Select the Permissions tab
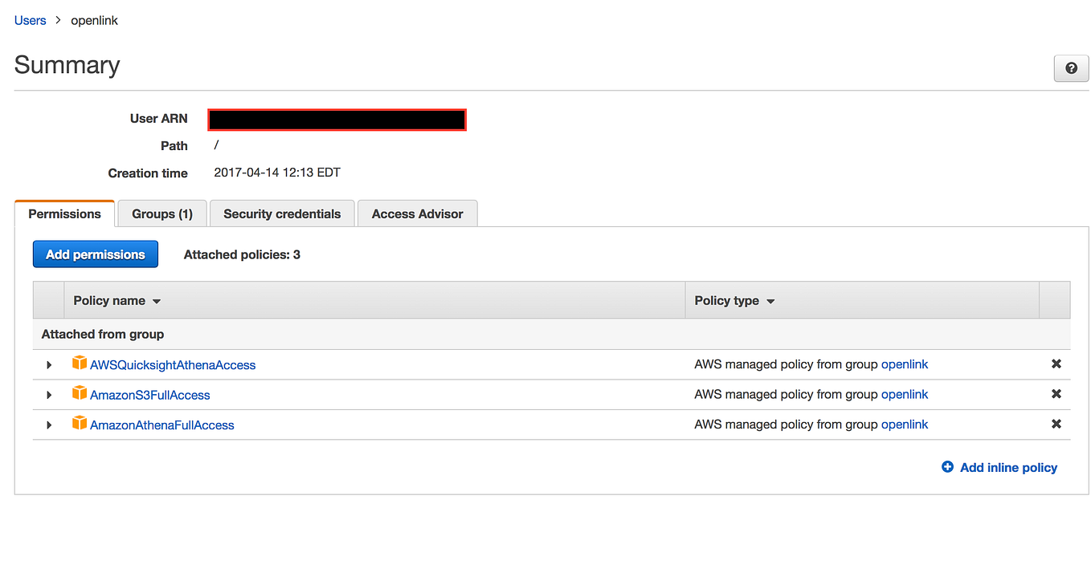1091x577 pixels. (x=63, y=213)
